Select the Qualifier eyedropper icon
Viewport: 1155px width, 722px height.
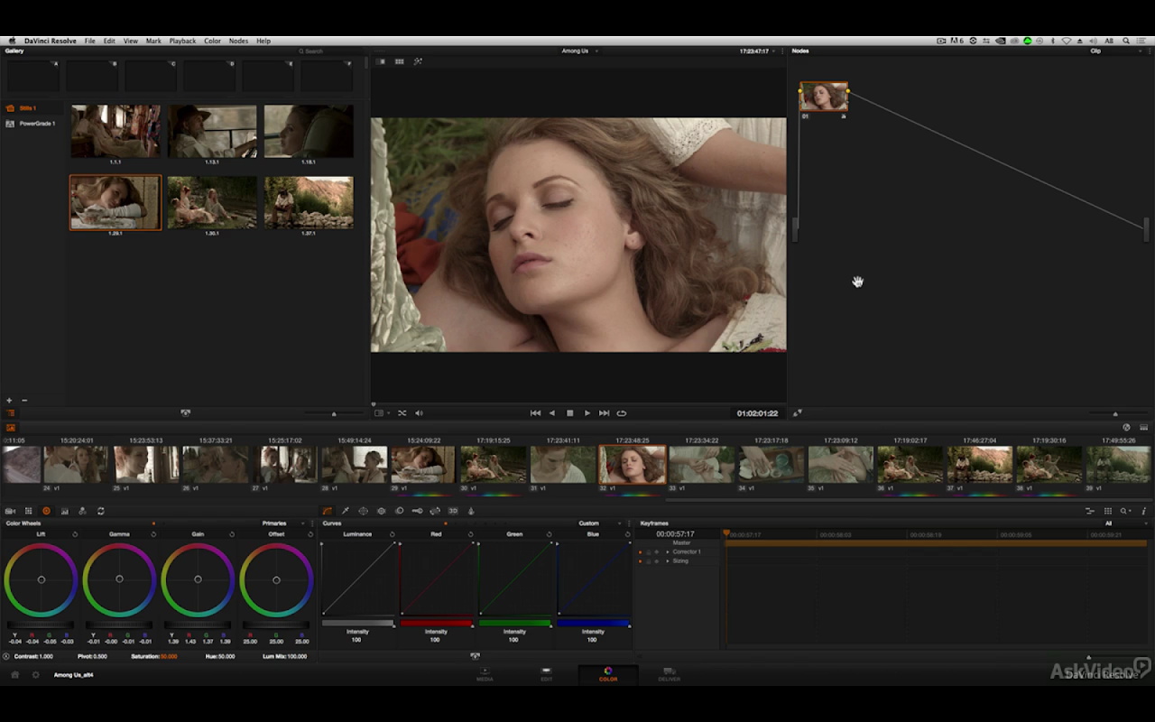pyautogui.click(x=345, y=511)
